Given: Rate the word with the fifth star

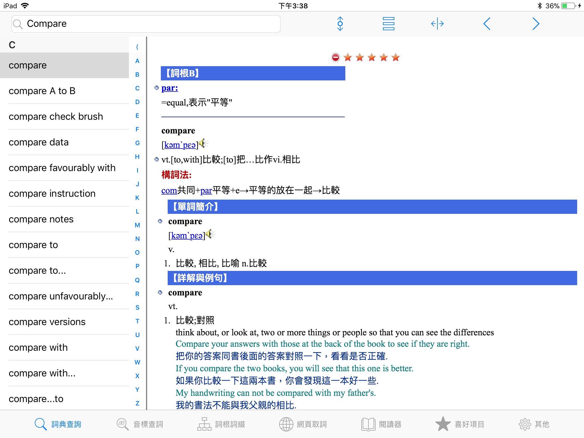Looking at the screenshot, I should coord(396,57).
